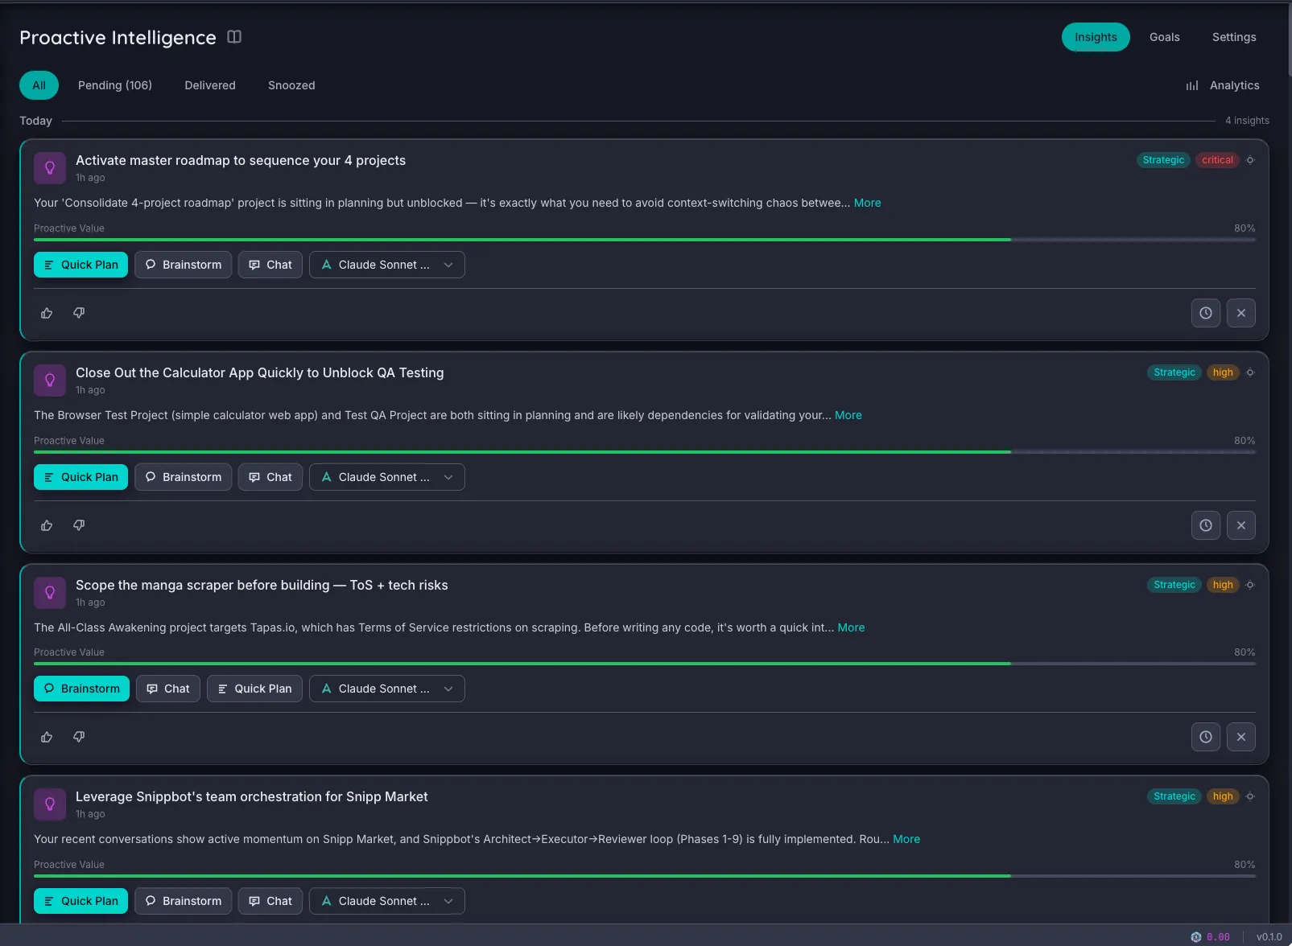The image size is (1292, 946).
Task: Select the All filter
Action: [x=39, y=85]
